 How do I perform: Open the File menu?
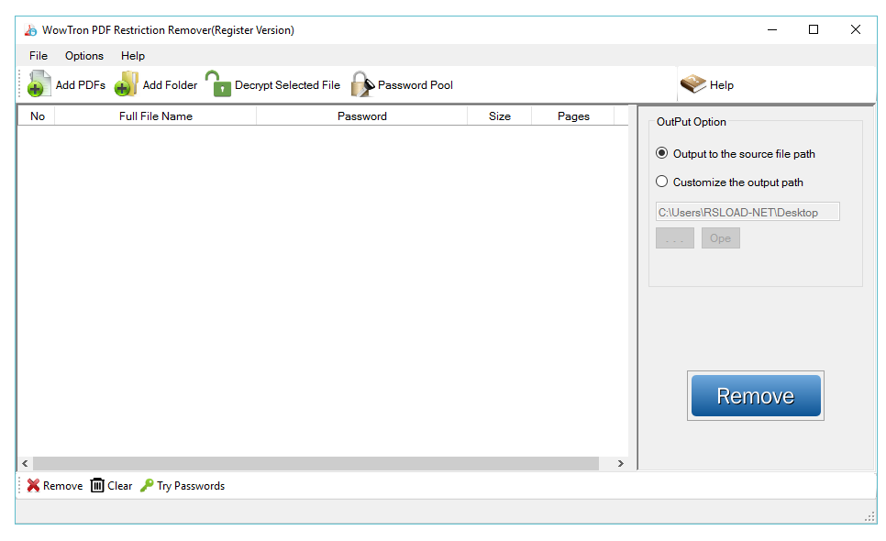click(x=38, y=56)
